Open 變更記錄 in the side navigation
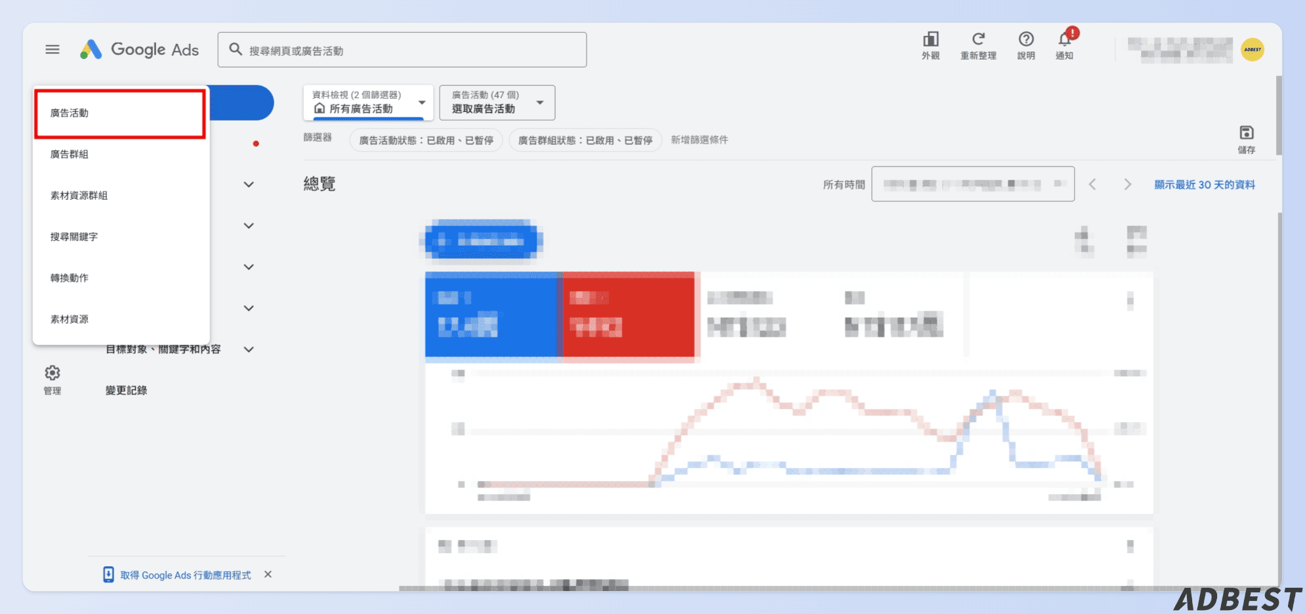 click(x=127, y=391)
